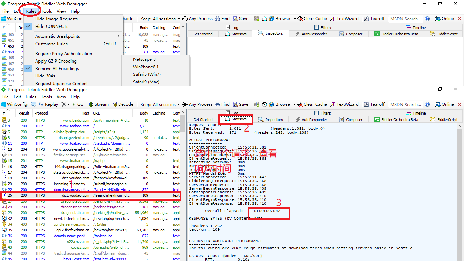Open the Timeline tab in the lower window

click(x=415, y=113)
